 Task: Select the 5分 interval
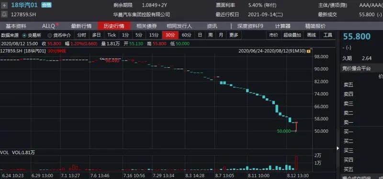tap(139, 35)
